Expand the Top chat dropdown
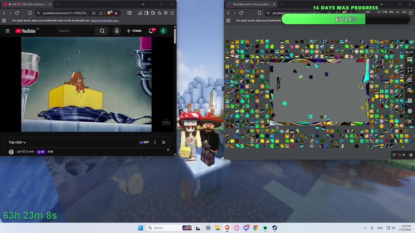 (x=18, y=142)
